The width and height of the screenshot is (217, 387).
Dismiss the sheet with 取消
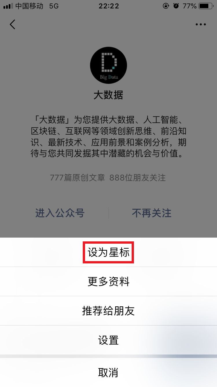108,372
